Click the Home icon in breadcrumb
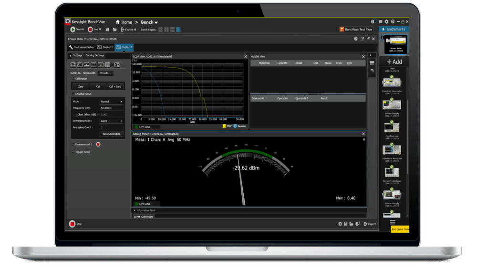Viewport: 477px width, 268px height. (118, 22)
